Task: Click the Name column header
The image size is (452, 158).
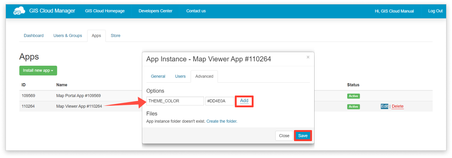Action: [x=62, y=85]
